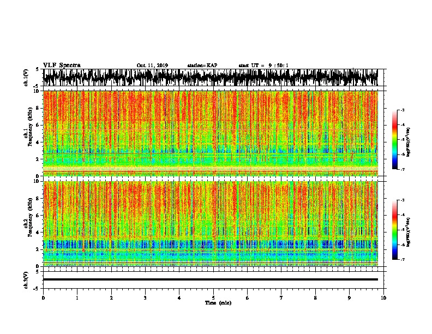Click the "-7" tick on ch.2 colorbar
Image resolution: width=432 pixels, height=334 pixels.
coord(402,259)
